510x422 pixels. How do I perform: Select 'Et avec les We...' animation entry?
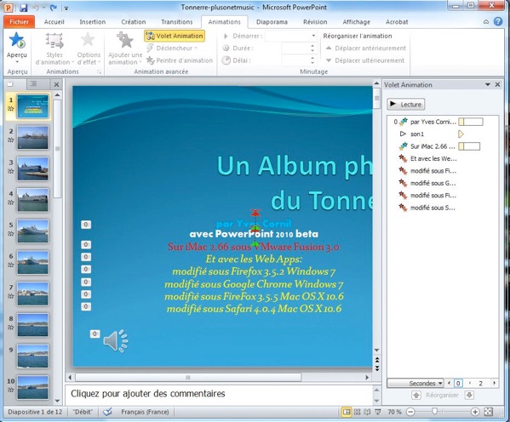(x=444, y=158)
